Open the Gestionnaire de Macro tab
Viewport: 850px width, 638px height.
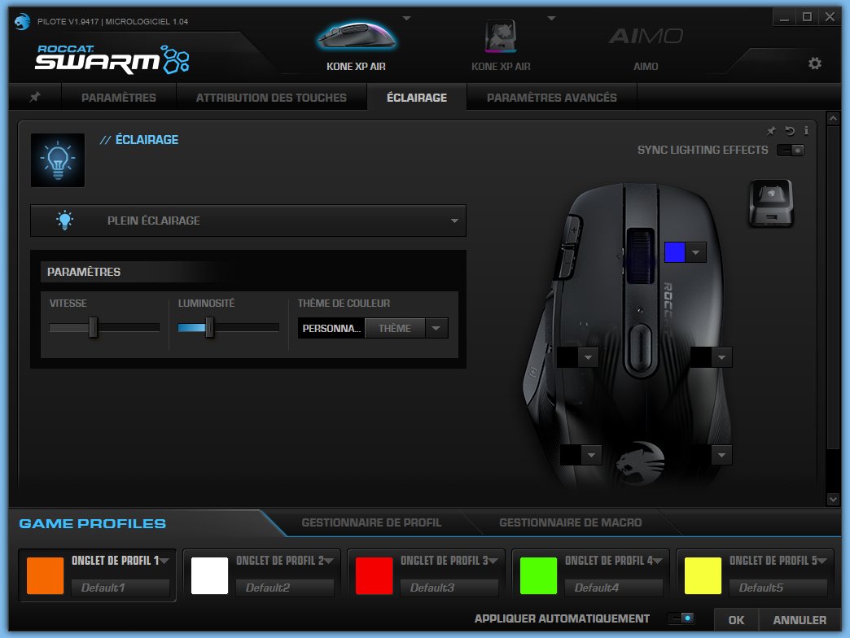570,522
